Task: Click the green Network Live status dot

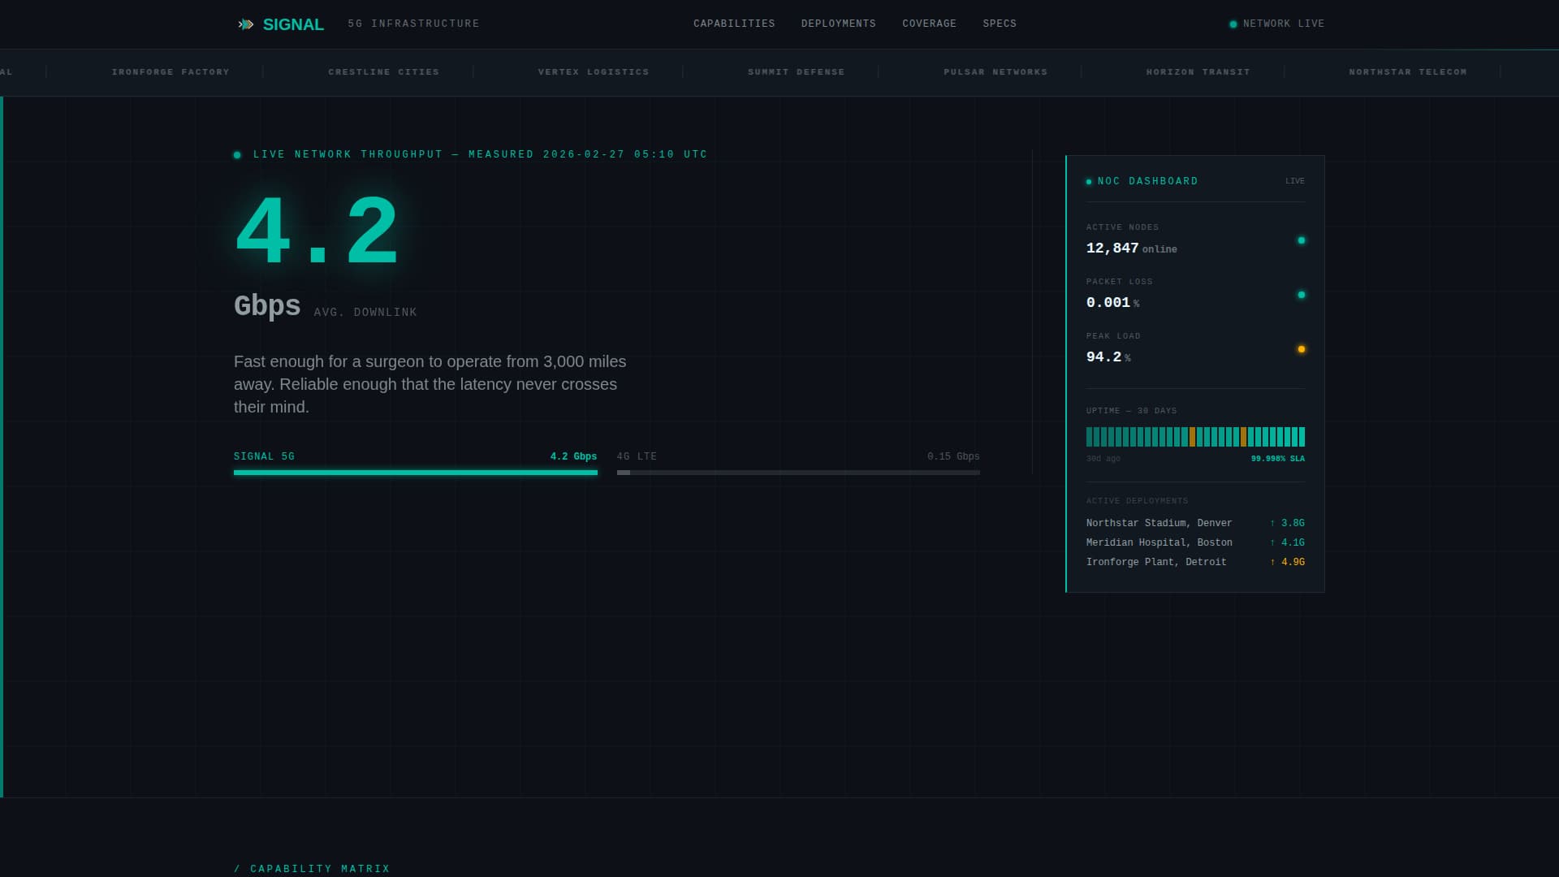Action: pyautogui.click(x=1233, y=24)
